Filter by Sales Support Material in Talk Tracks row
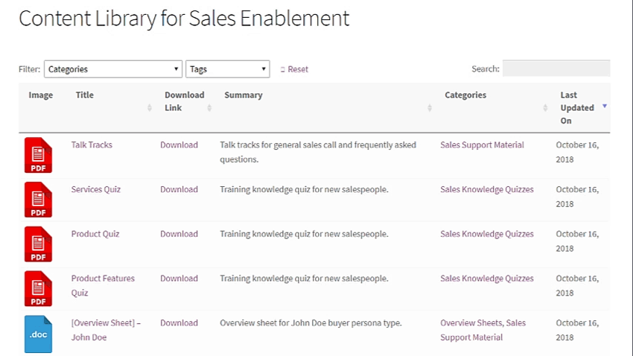The width and height of the screenshot is (633, 356). tap(482, 145)
